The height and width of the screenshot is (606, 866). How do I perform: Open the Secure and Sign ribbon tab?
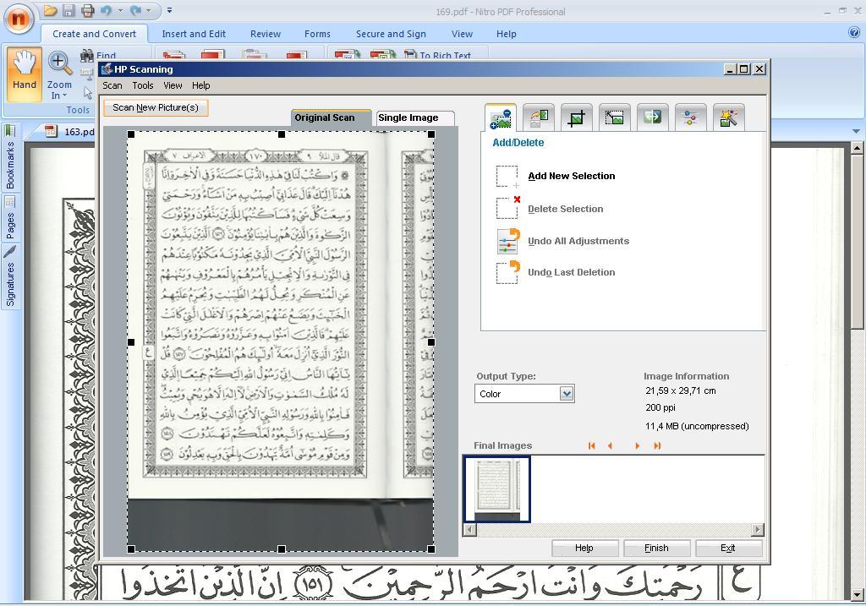click(x=391, y=34)
